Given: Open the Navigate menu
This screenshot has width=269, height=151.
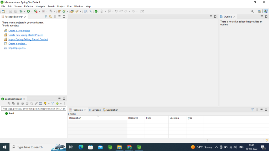Looking at the screenshot, I should 40,7.
